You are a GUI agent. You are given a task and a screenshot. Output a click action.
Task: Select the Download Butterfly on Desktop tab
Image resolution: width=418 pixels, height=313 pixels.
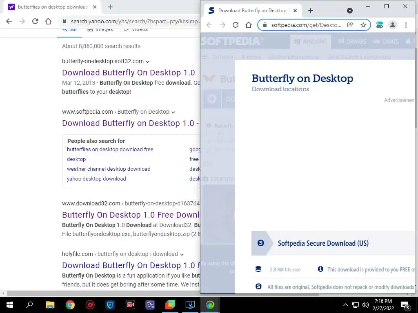pos(252,11)
